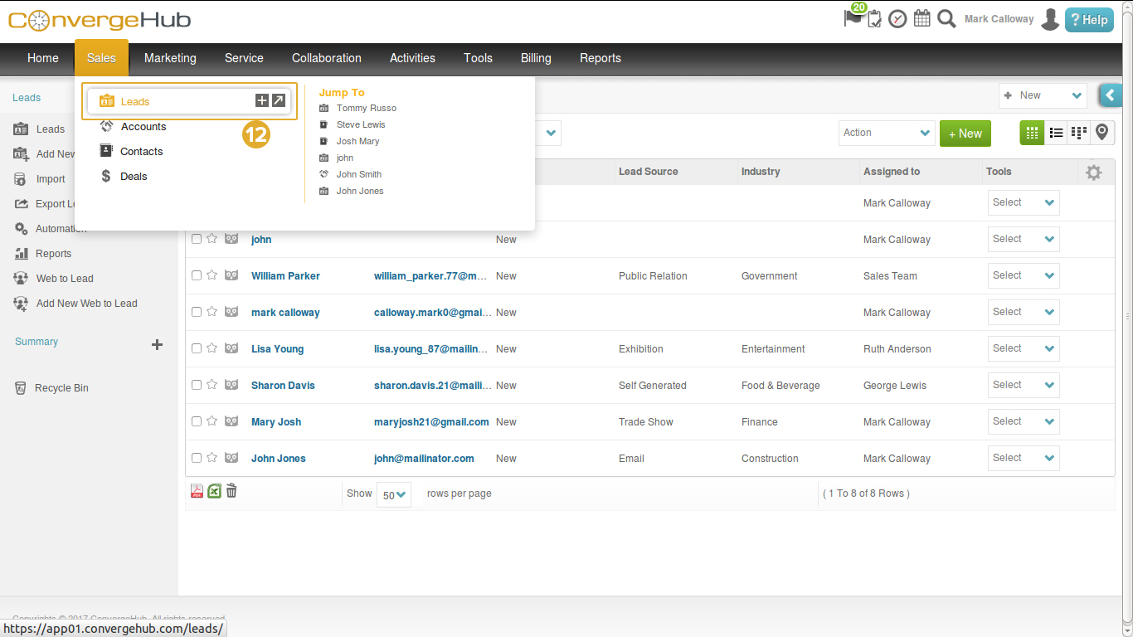The width and height of the screenshot is (1133, 637).
Task: Click the magnifier search icon
Action: pyautogui.click(x=946, y=18)
